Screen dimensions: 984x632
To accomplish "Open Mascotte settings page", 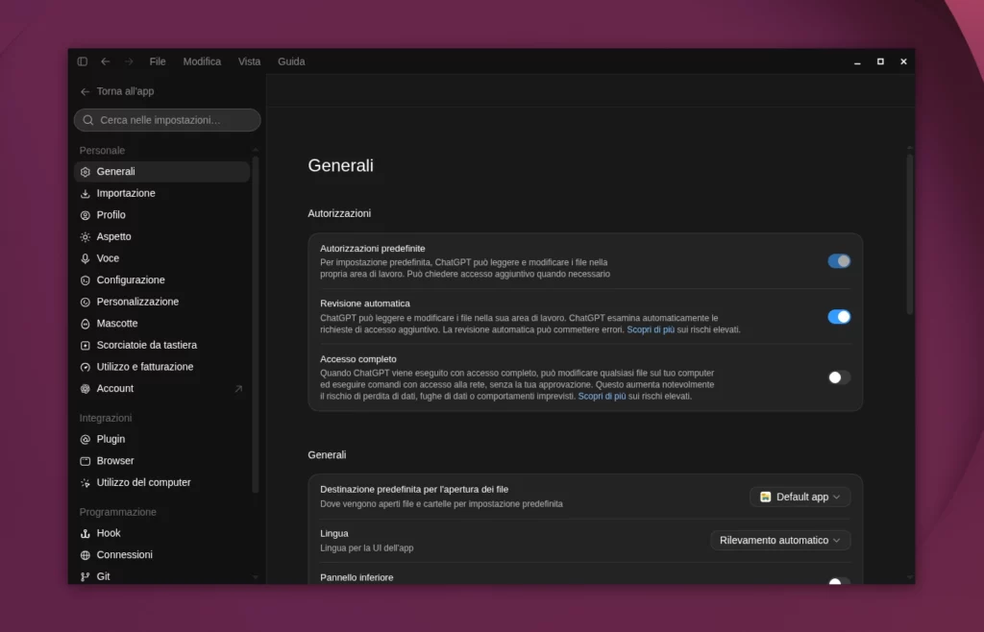I will (x=161, y=323).
